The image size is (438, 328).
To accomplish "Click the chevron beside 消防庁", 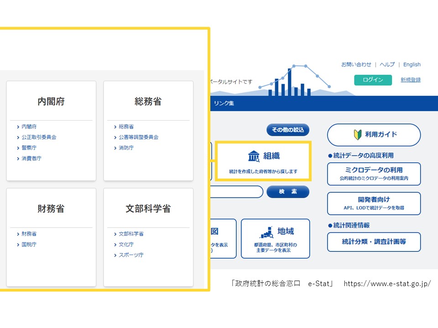I will coord(115,148).
